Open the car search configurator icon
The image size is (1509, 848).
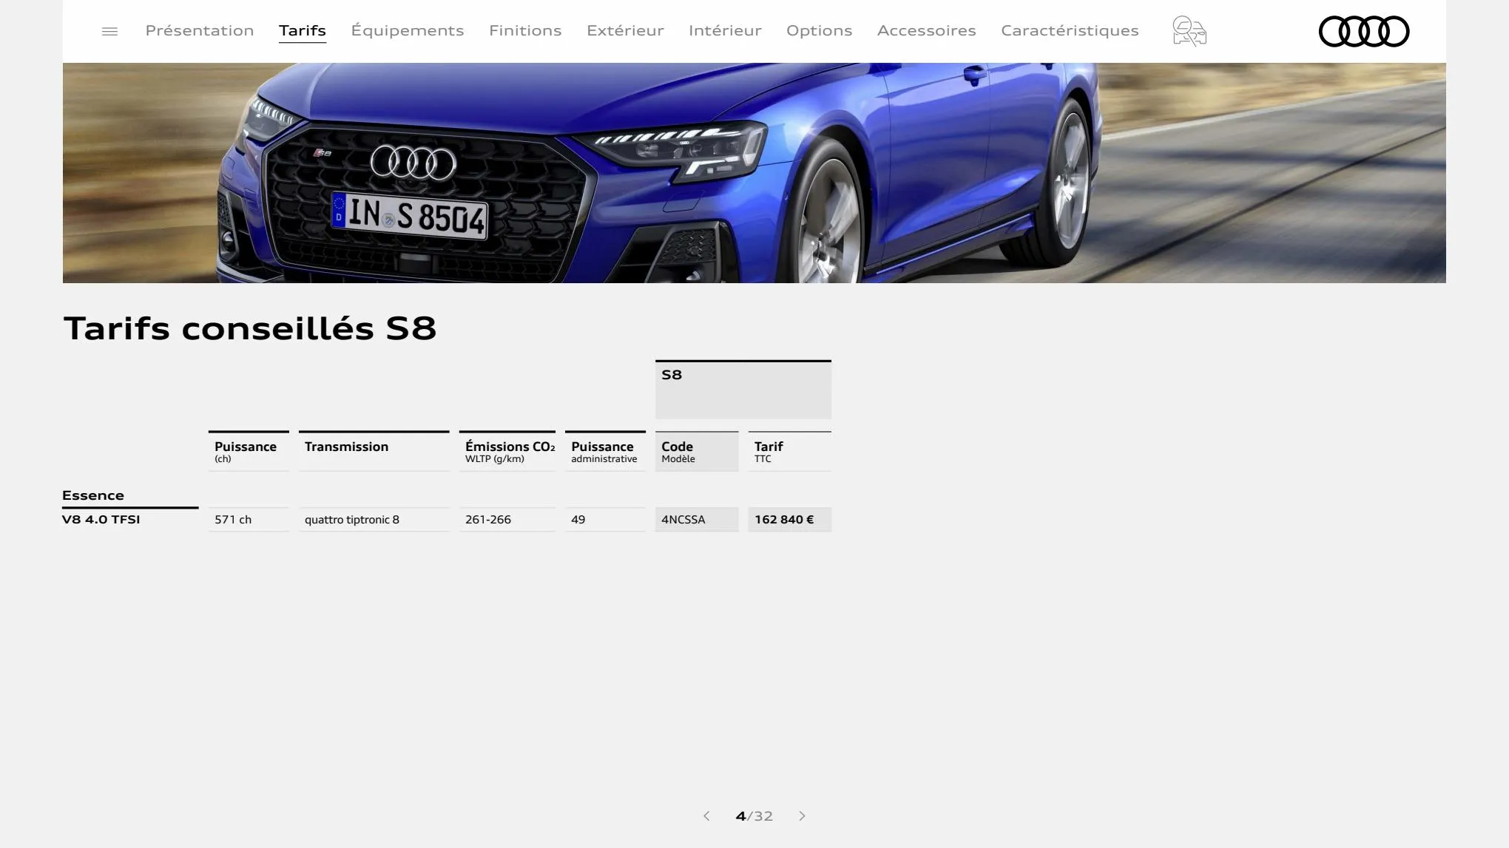pos(1189,31)
